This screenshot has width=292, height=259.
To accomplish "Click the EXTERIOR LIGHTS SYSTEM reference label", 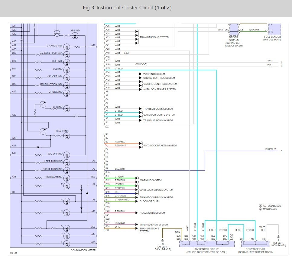I will [159, 115].
